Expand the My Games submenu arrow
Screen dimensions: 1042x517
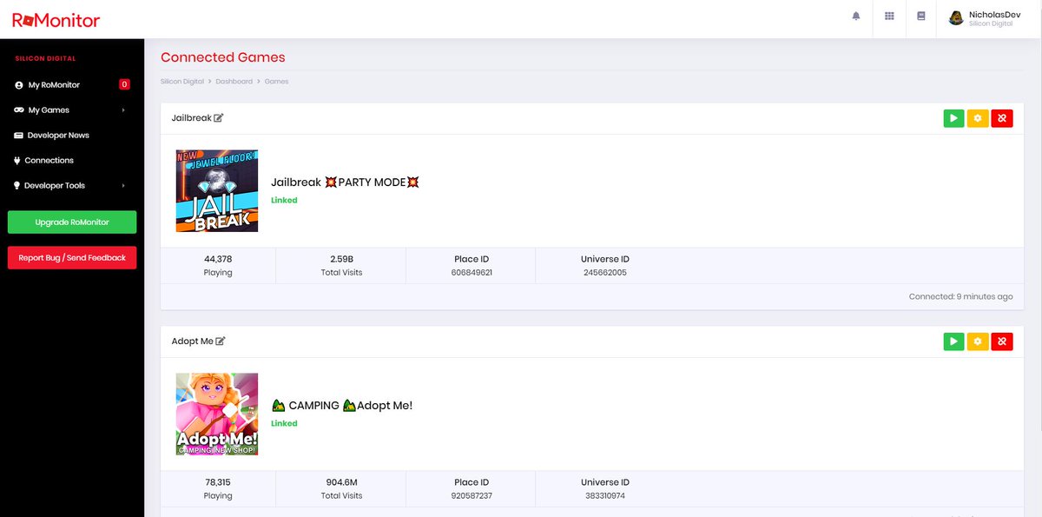pos(123,110)
